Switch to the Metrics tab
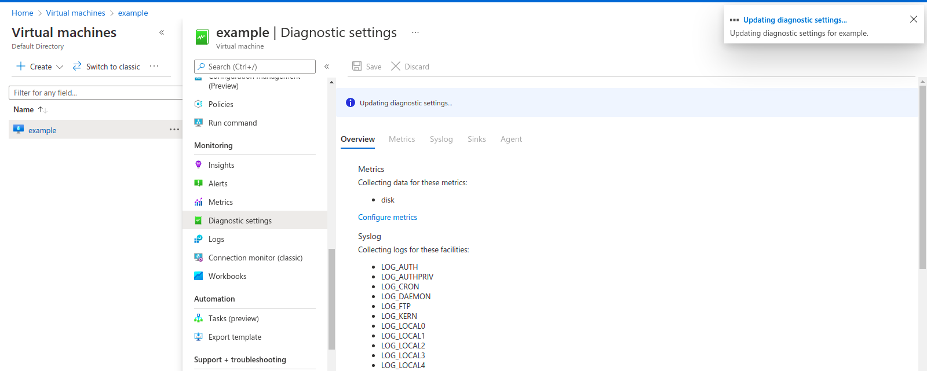 pos(402,139)
